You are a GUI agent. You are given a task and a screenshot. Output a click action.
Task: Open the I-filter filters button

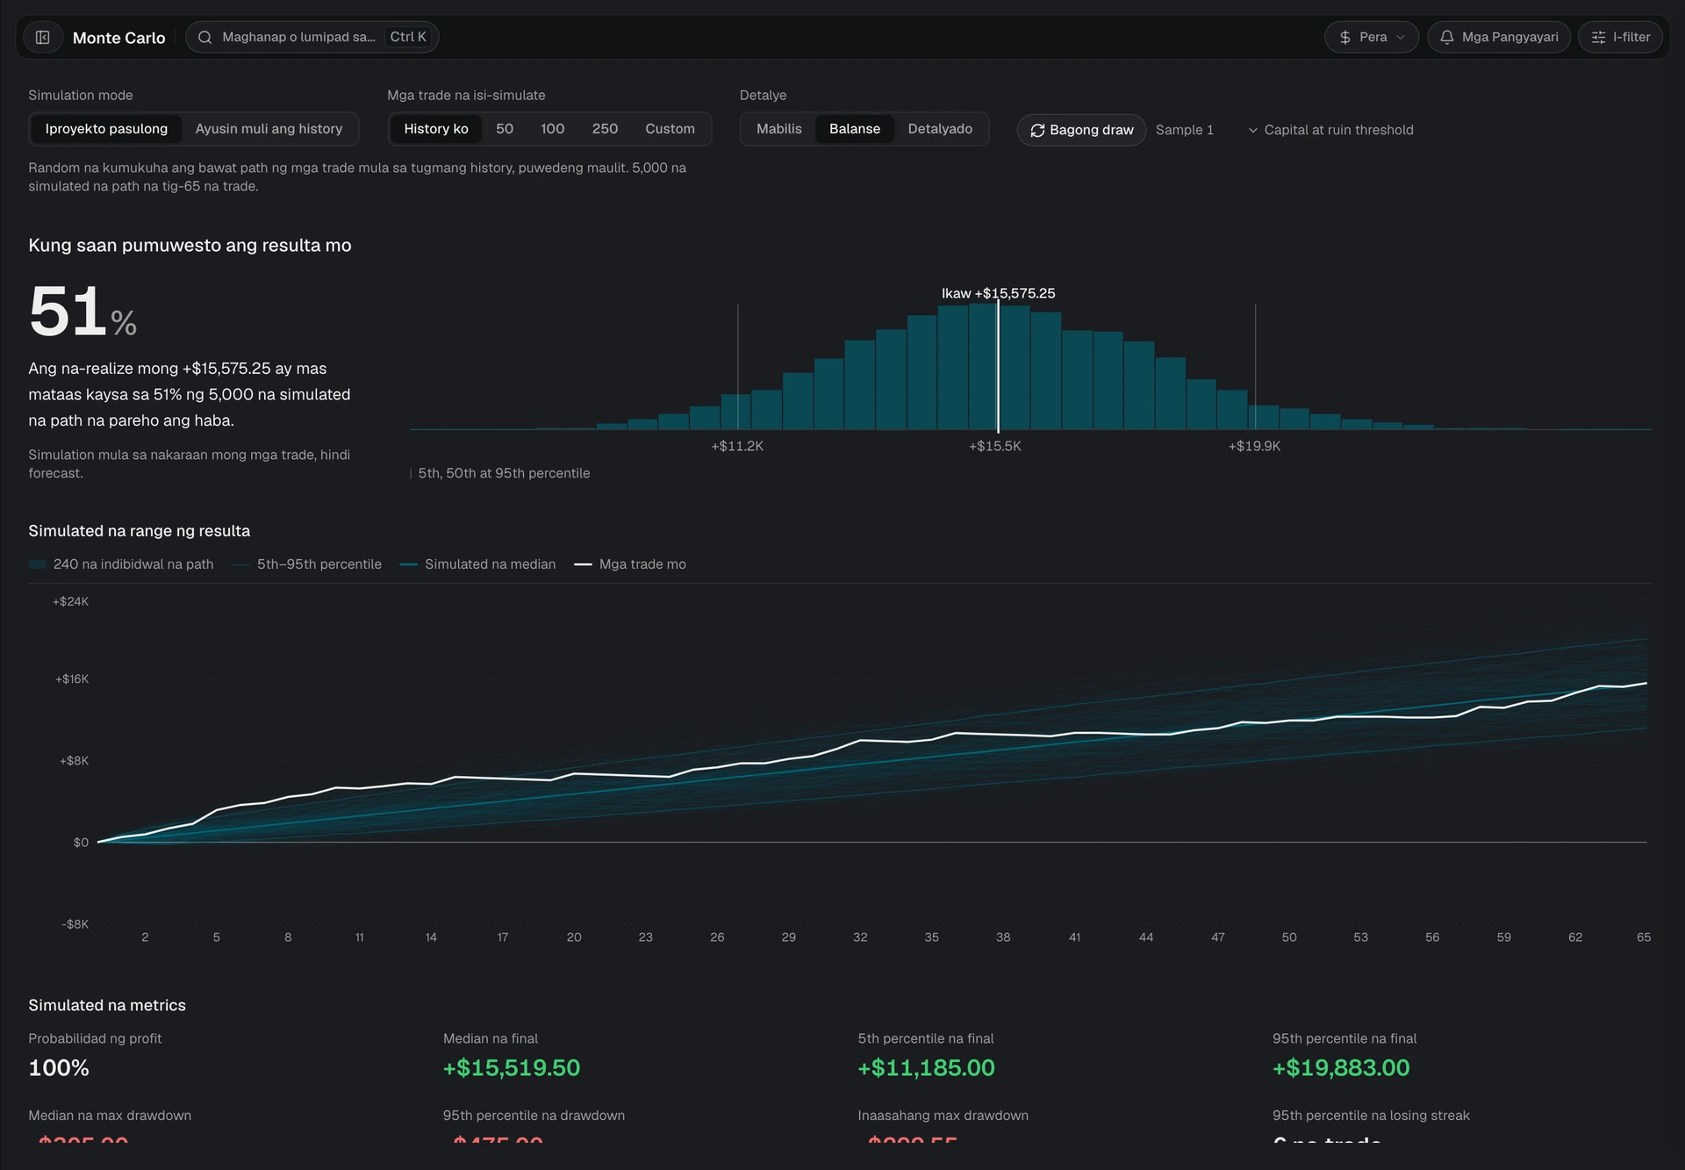1620,37
